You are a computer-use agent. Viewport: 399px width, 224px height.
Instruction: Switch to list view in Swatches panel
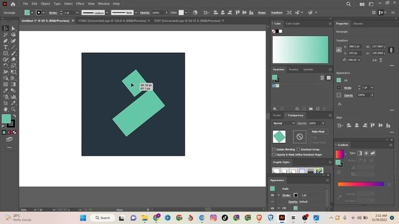tap(322, 78)
